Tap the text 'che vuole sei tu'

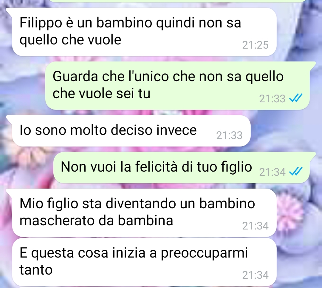101,93
